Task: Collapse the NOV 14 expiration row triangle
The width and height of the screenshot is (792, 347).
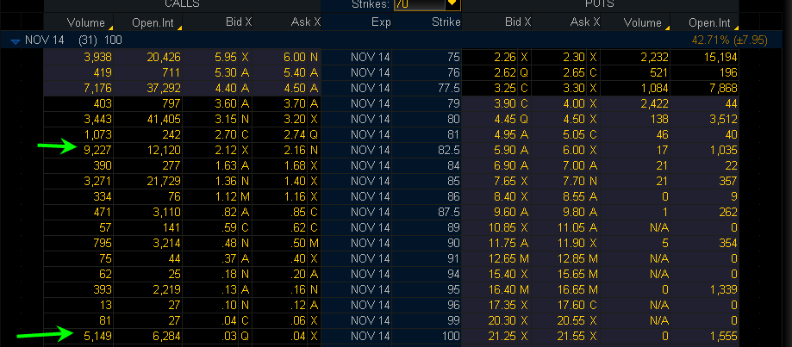Action: (x=15, y=40)
